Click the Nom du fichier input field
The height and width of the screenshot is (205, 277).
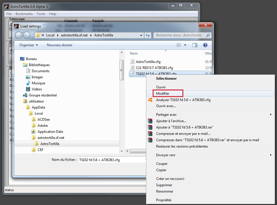pos(112,160)
